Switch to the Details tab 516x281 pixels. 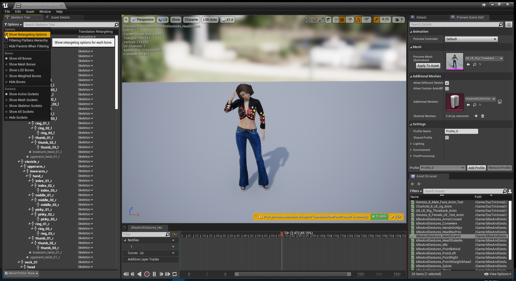[x=421, y=18]
